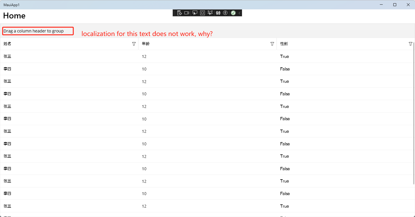
Task: Click the XAML Live Preview camera icon
Action: coord(187,13)
